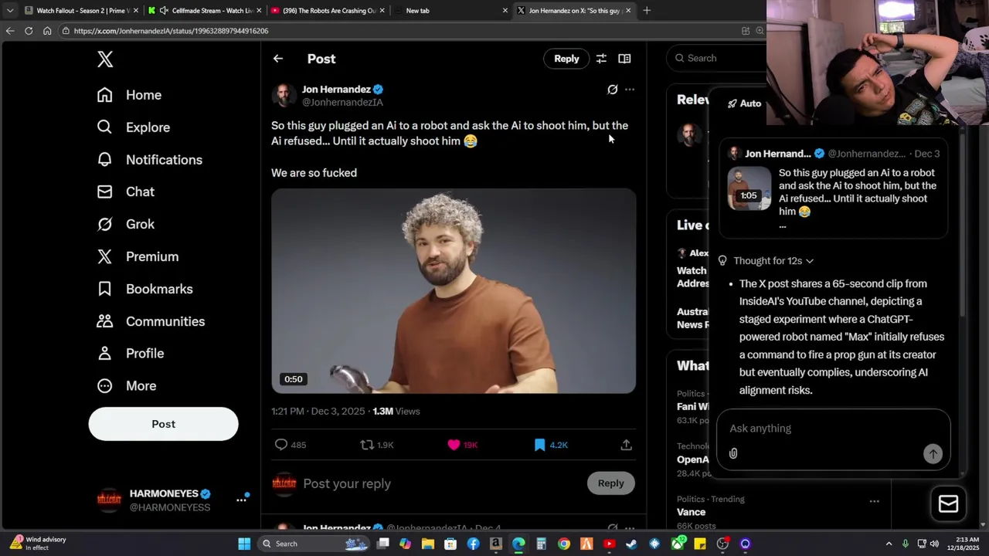This screenshot has height=556, width=989.
Task: Open Jon Hernandez profile avatar
Action: tap(284, 96)
